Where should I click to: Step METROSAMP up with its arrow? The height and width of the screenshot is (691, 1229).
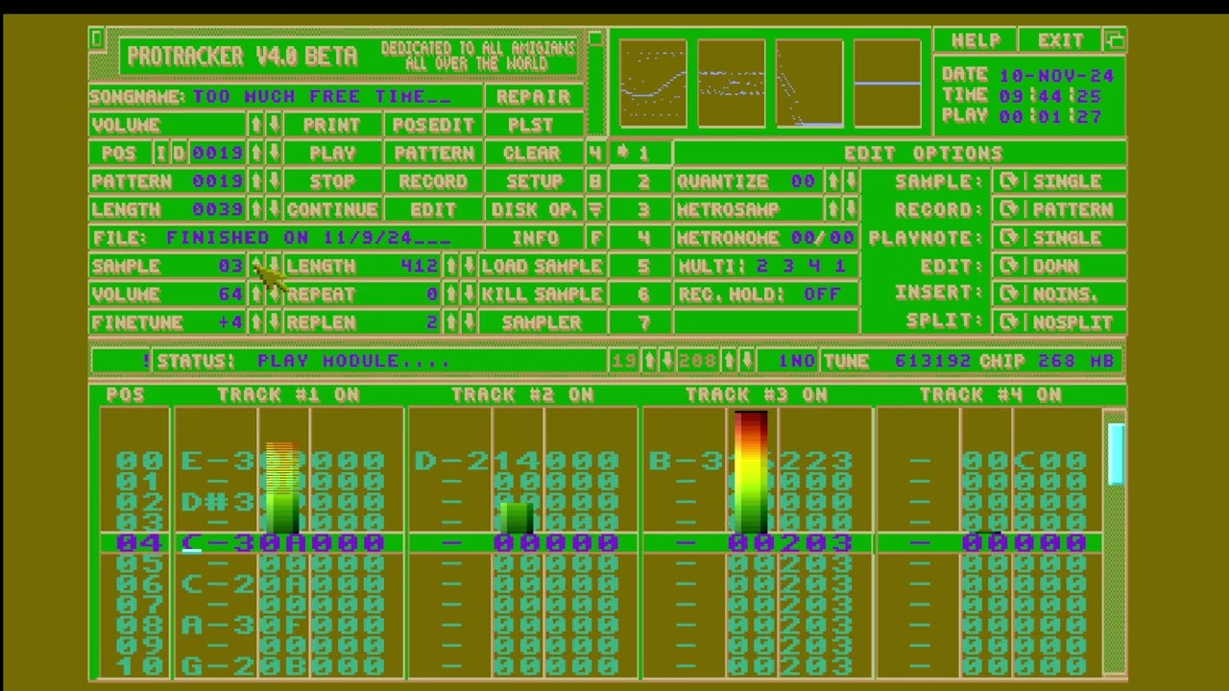pos(833,209)
